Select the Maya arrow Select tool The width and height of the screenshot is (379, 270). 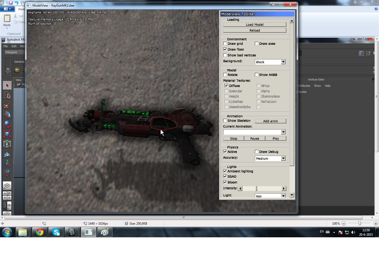click(7, 85)
